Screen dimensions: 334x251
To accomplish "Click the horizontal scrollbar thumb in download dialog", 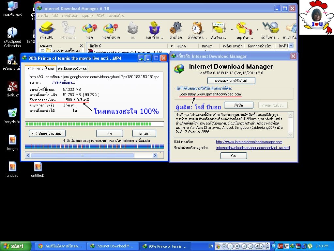I will click(83, 155).
